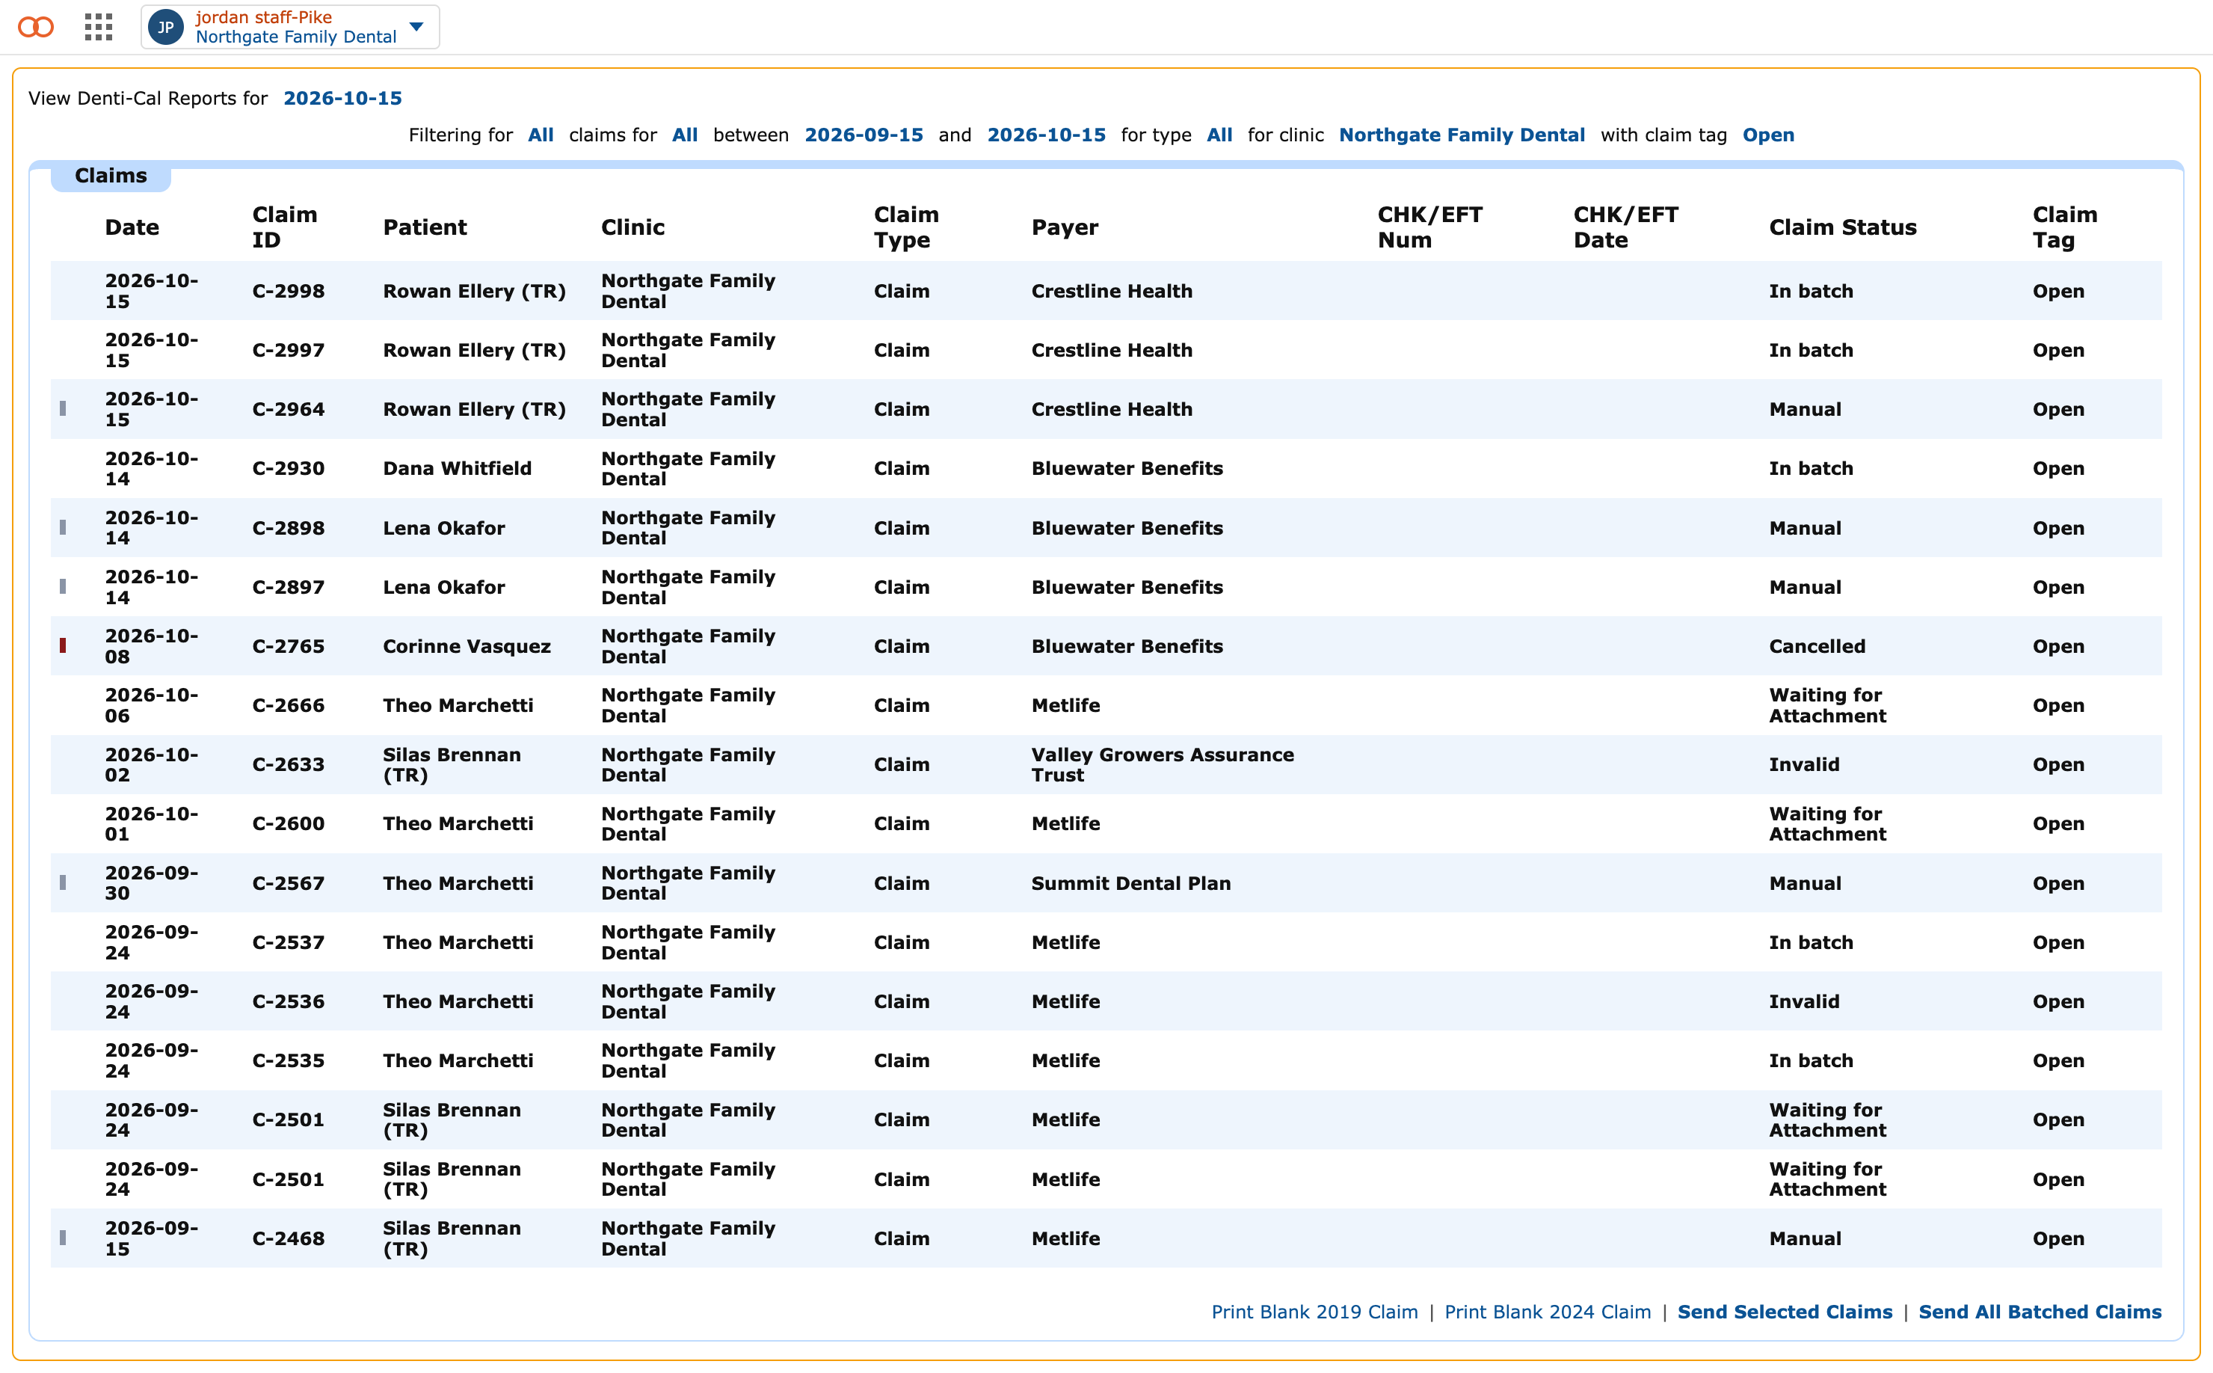Click Send Selected Claims
Image resolution: width=2213 pixels, height=1373 pixels.
(x=1785, y=1312)
